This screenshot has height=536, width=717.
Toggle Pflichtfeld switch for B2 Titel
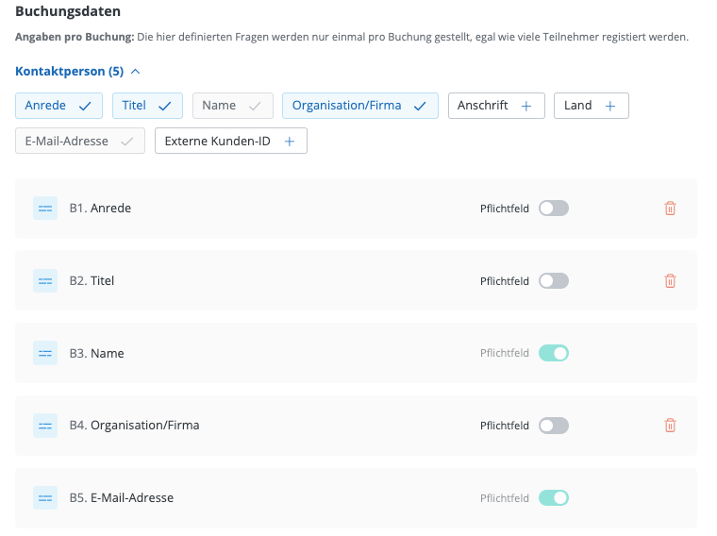tap(554, 280)
